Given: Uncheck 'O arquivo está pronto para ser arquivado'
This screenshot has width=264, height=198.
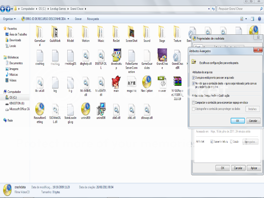Looking at the screenshot, I should 193,78.
